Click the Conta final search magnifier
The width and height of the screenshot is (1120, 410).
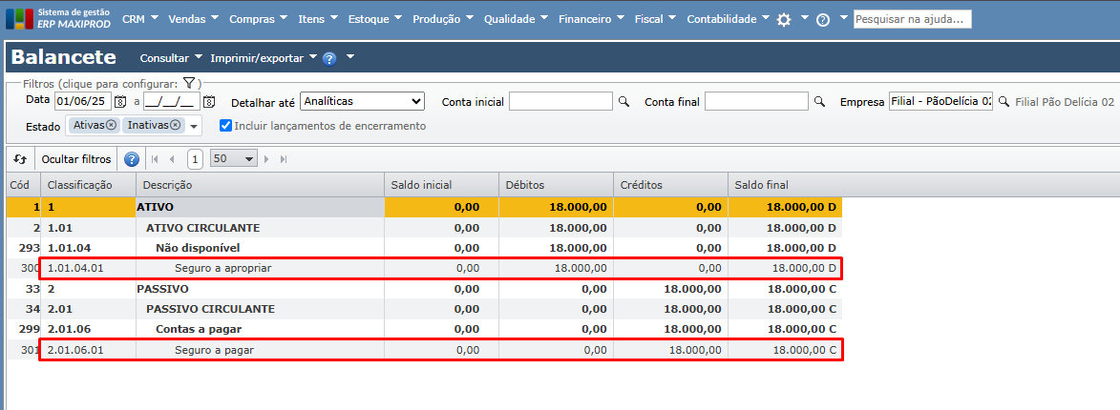click(x=819, y=101)
